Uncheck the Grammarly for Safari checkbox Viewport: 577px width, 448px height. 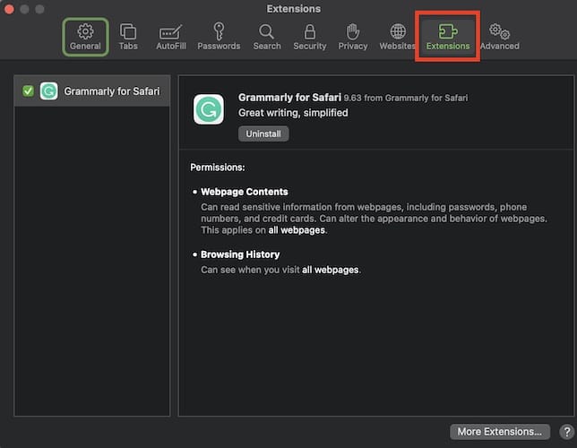(x=28, y=90)
